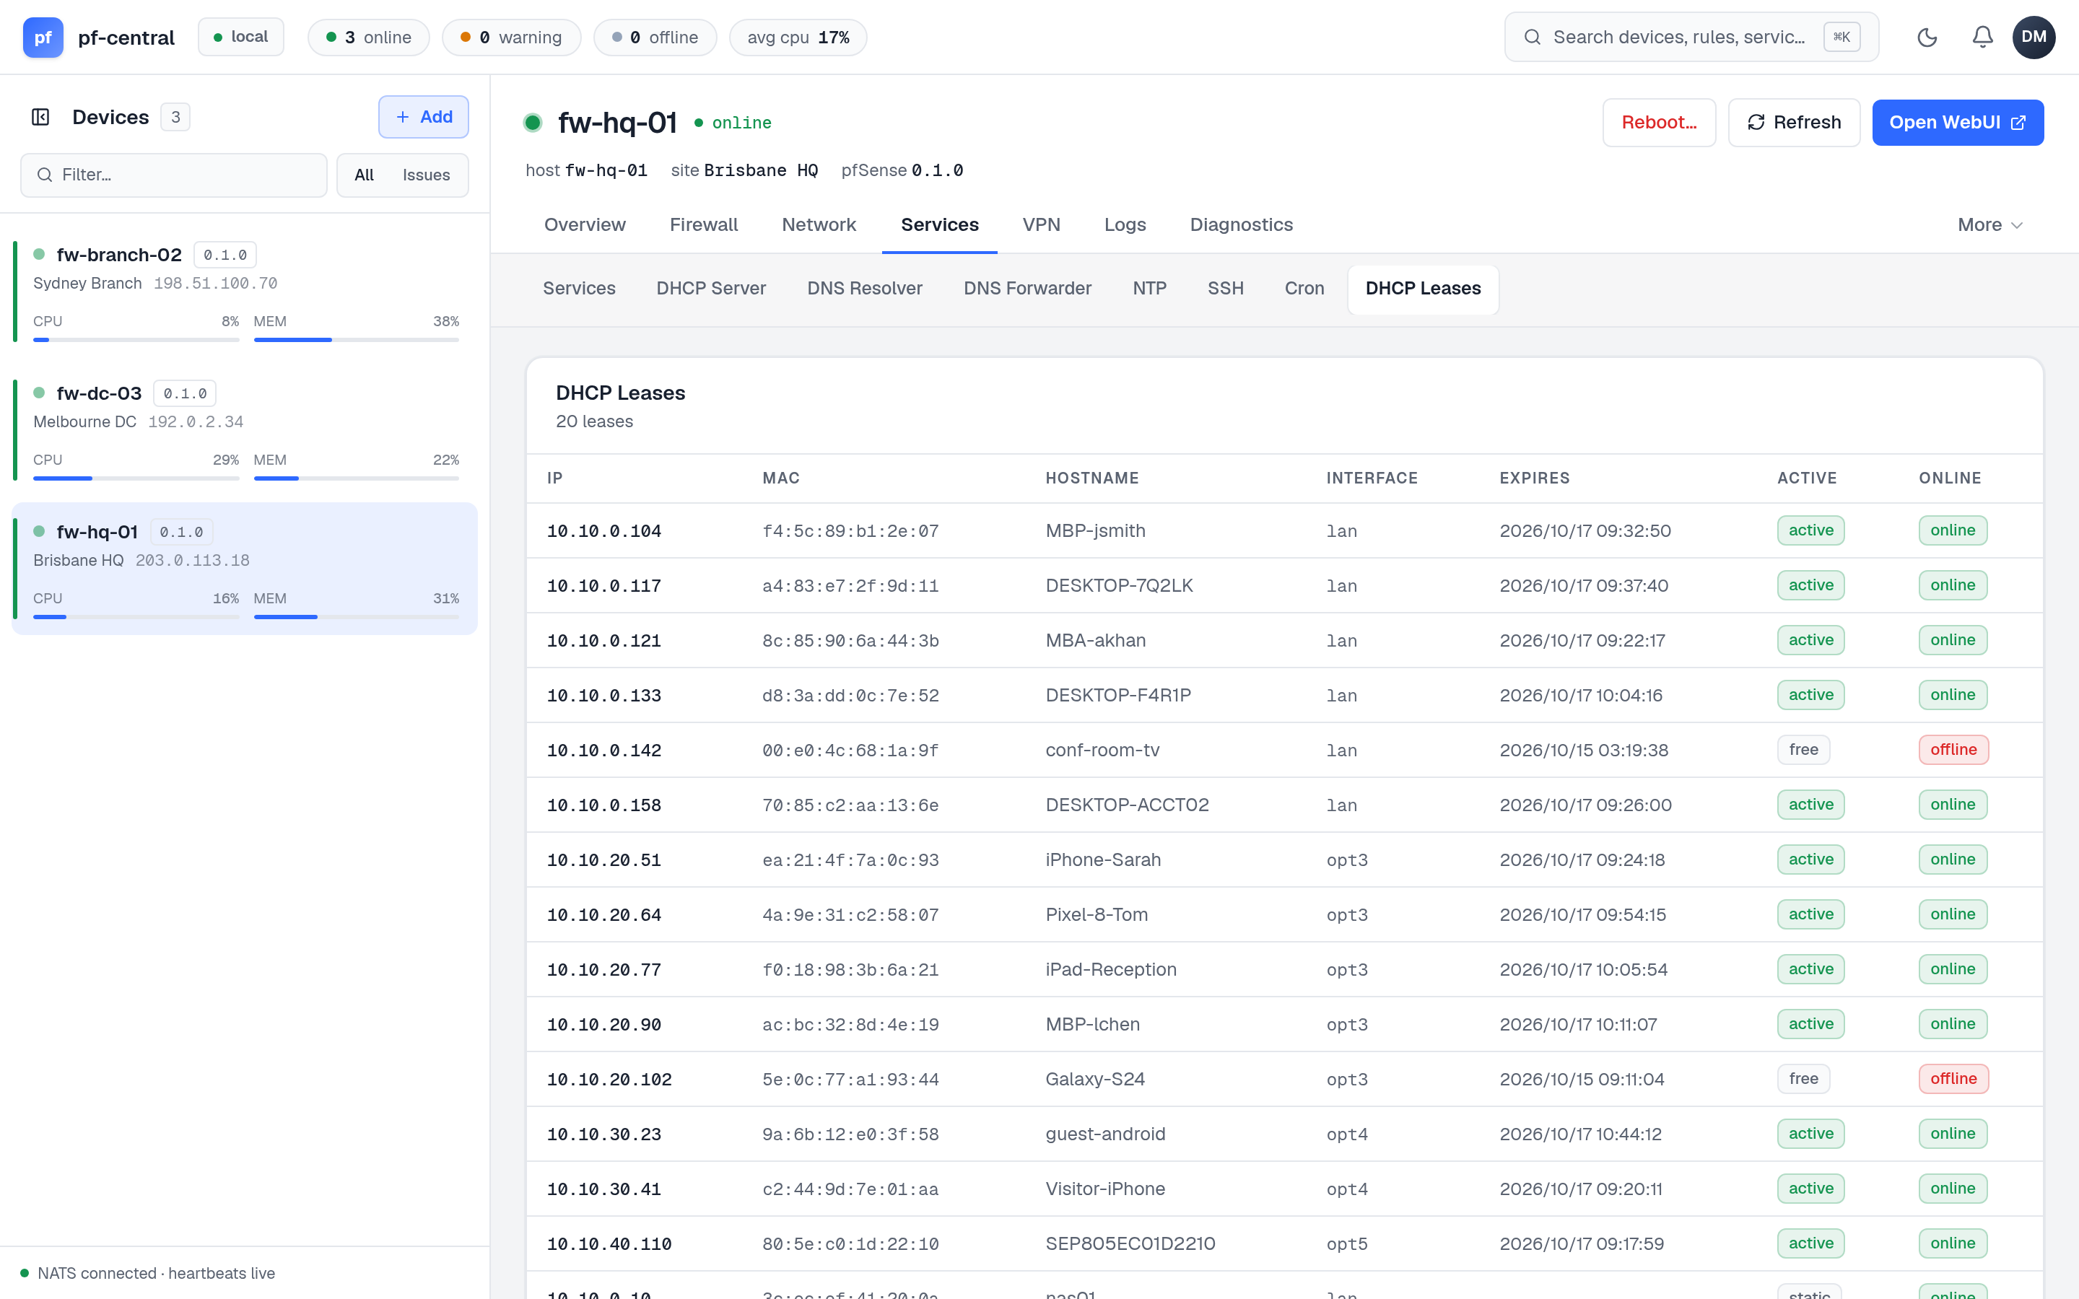Filter by 3 online status chip
The image size is (2079, 1299).
pos(369,37)
